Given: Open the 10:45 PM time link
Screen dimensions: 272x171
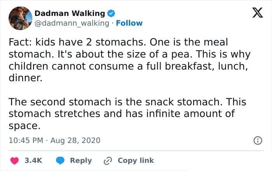Looking at the screenshot, I should (25, 140).
